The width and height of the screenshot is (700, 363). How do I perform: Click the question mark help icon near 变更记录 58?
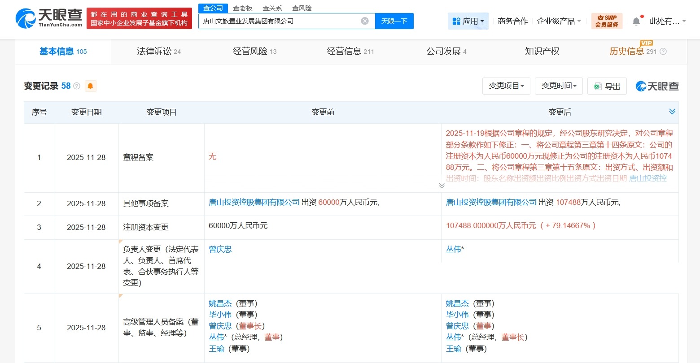(x=77, y=86)
